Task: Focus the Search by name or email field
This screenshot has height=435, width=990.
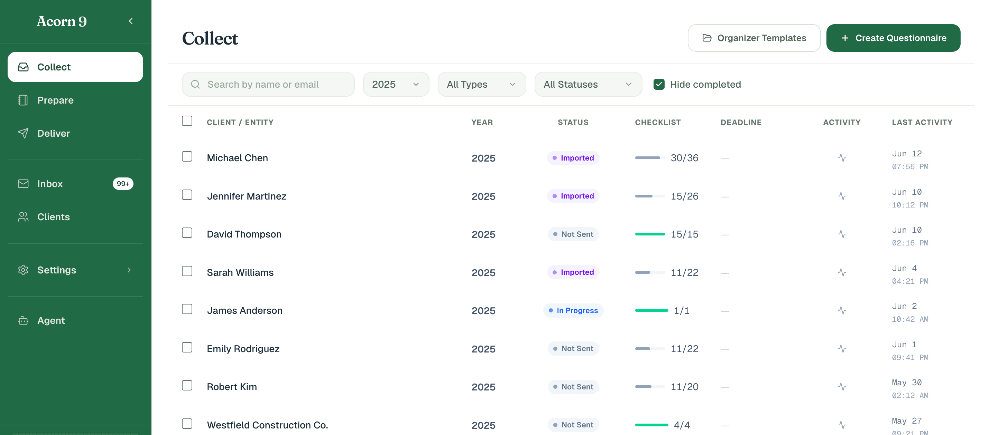Action: click(x=268, y=84)
